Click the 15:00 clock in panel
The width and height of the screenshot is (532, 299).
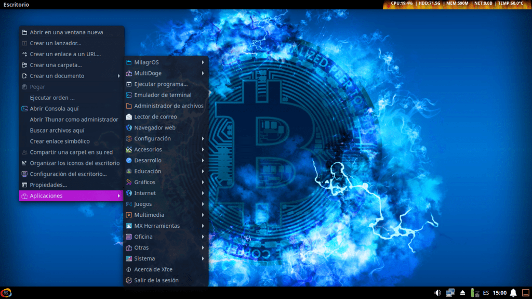[499, 293]
